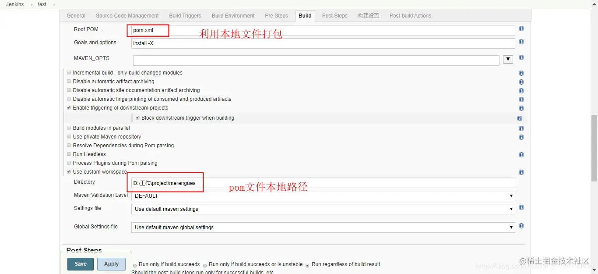Viewport: 598px width, 274px height.
Task: Select the Build tab
Action: (x=305, y=16)
